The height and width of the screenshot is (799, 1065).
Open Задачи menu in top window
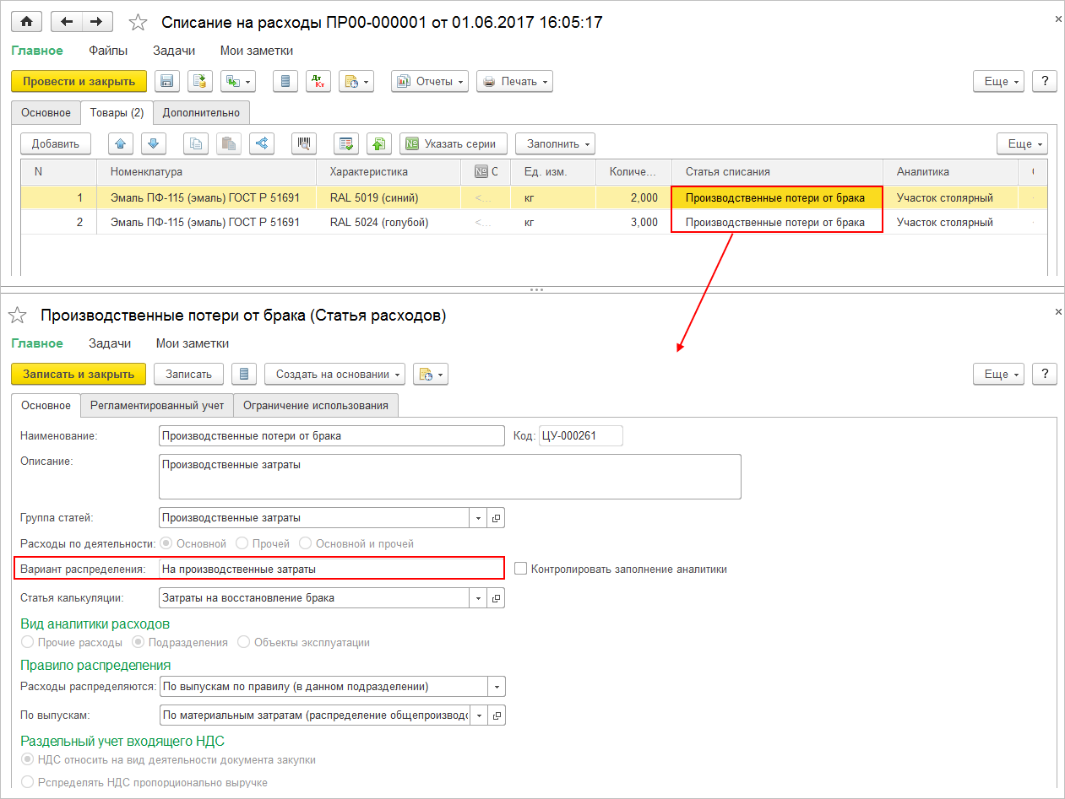pos(174,51)
